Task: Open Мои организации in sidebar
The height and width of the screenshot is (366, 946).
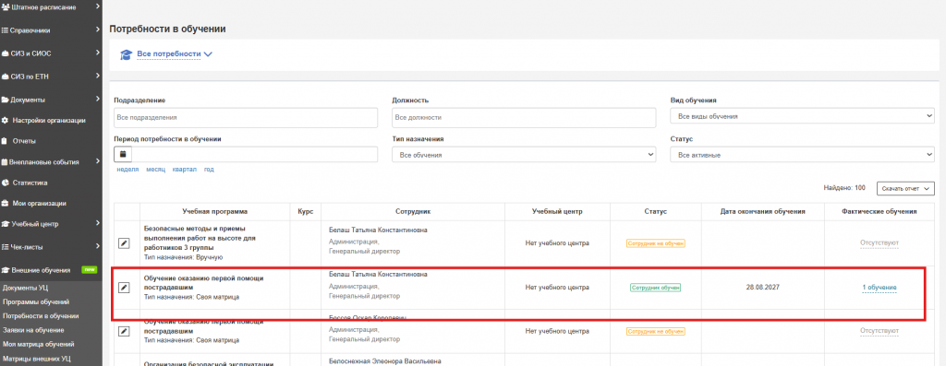Action: 39,204
